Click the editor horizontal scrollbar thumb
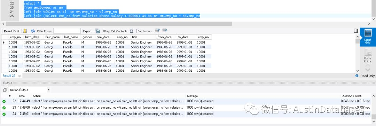This screenshot has width=376, height=126. coord(119,24)
